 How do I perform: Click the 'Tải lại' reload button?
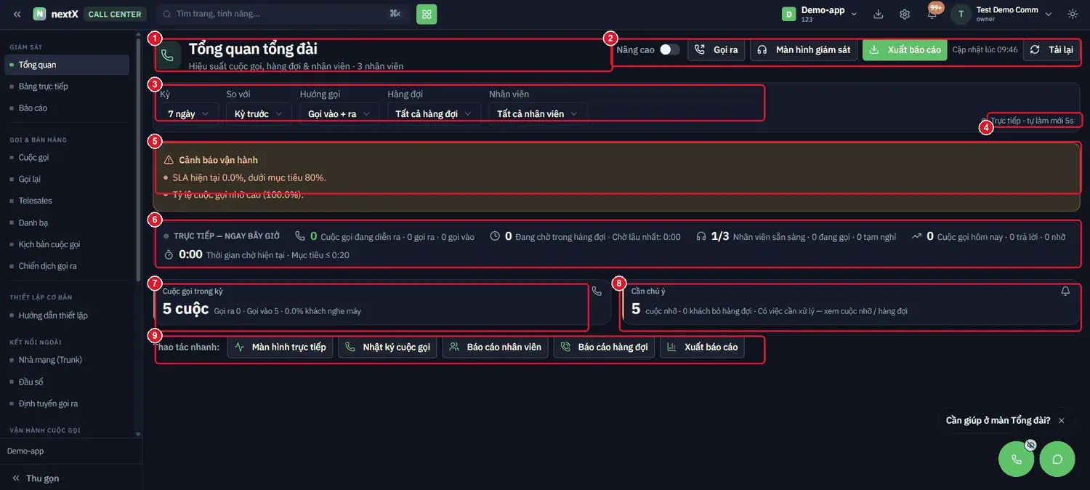tap(1051, 49)
